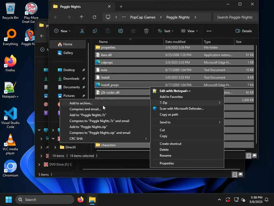Image resolution: width=274 pixels, height=206 pixels.
Task: Open the Recycle Bin desktop icon
Action: (10, 11)
